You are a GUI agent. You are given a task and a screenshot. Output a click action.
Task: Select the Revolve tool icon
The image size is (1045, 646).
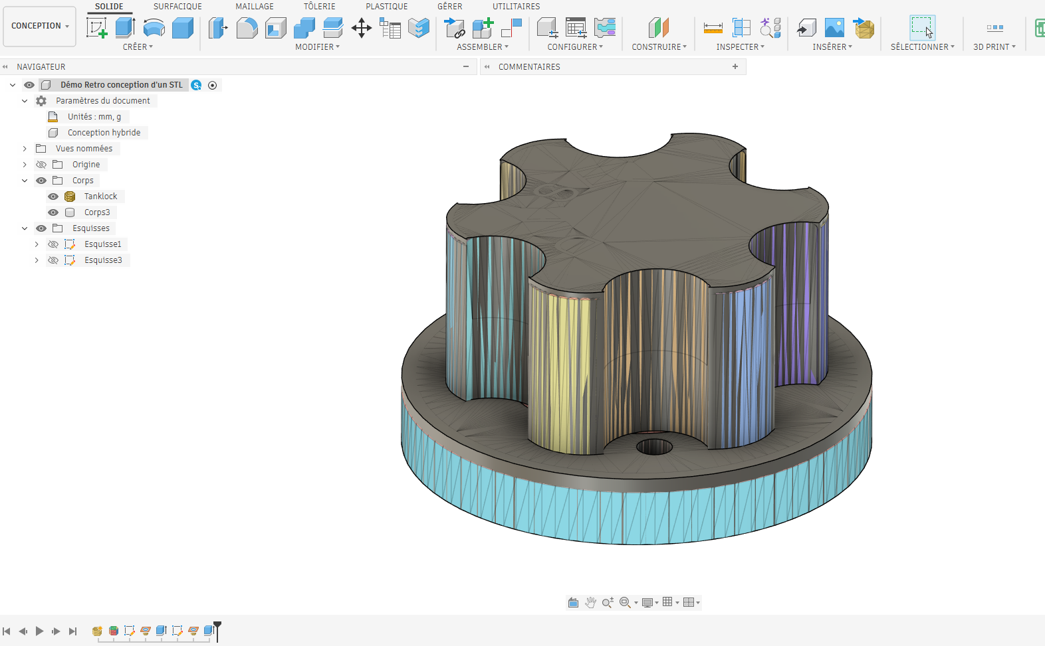tap(154, 28)
